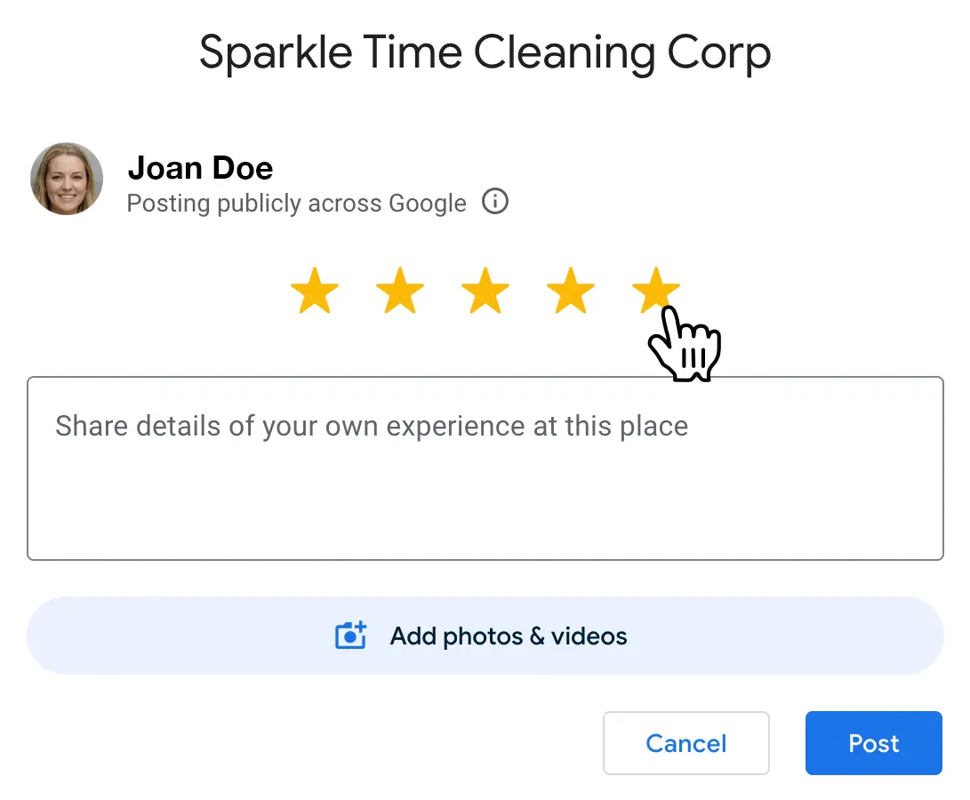This screenshot has height=800, width=970.
Task: Click the camera icon beside Add photos
Action: click(350, 636)
